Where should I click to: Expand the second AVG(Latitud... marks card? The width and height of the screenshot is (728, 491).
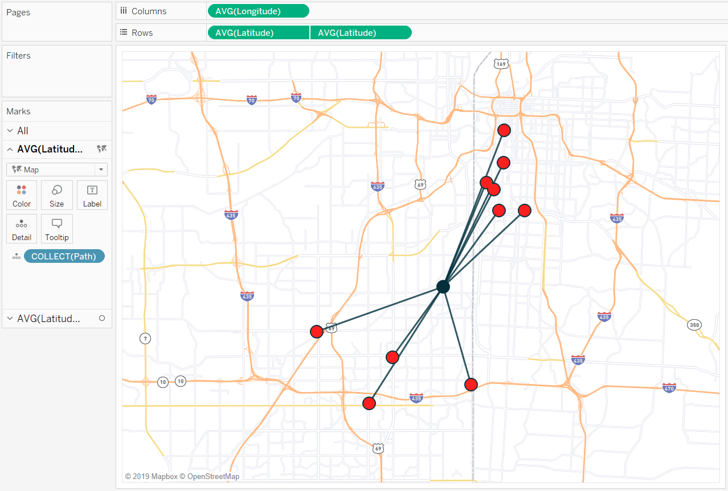[10, 319]
